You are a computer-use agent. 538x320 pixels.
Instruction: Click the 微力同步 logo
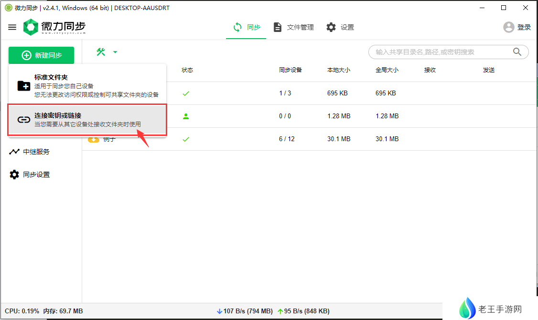pos(54,27)
